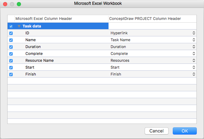Collapse the Task data disclosure triangle
The width and height of the screenshot is (204, 139).
19,26
